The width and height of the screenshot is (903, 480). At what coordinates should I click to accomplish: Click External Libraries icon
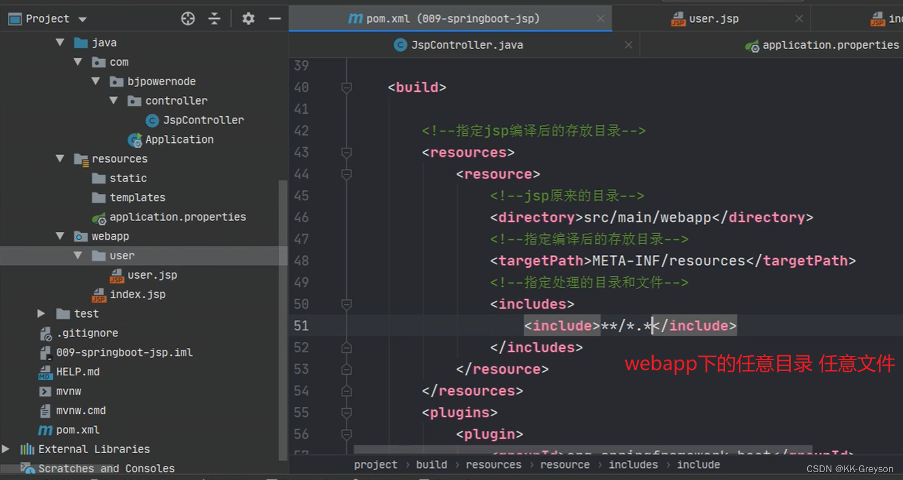point(27,449)
